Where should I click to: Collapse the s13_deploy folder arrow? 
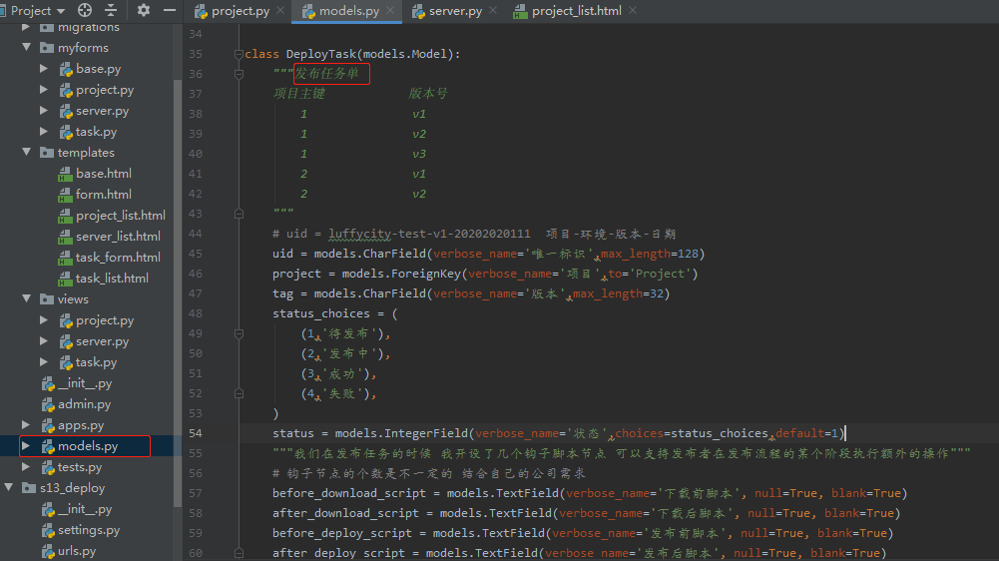pyautogui.click(x=9, y=488)
